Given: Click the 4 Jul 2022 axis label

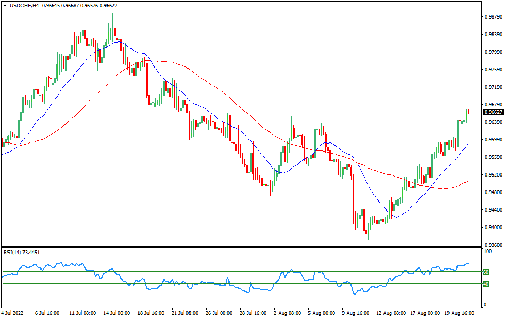Looking at the screenshot, I should tap(12, 314).
